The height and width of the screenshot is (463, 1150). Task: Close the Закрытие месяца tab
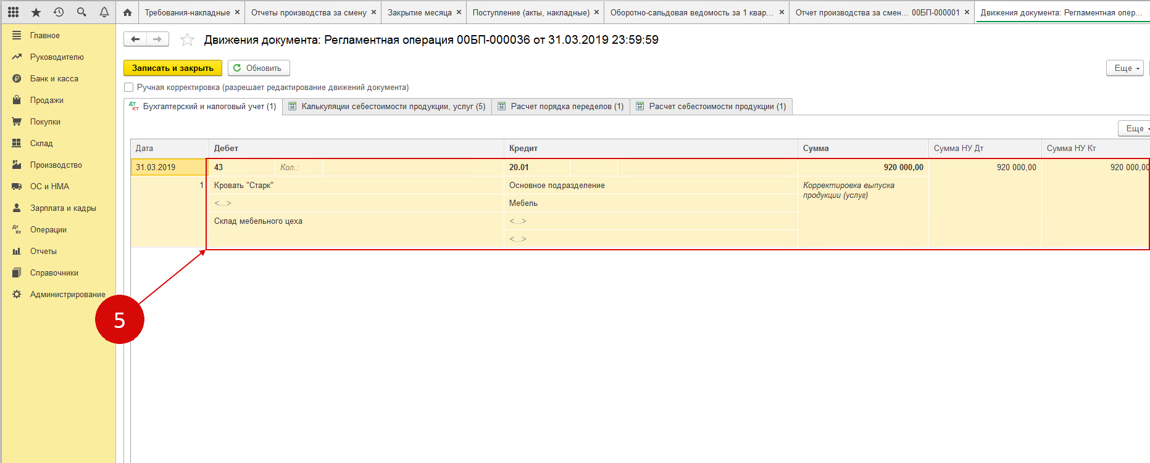pos(459,12)
